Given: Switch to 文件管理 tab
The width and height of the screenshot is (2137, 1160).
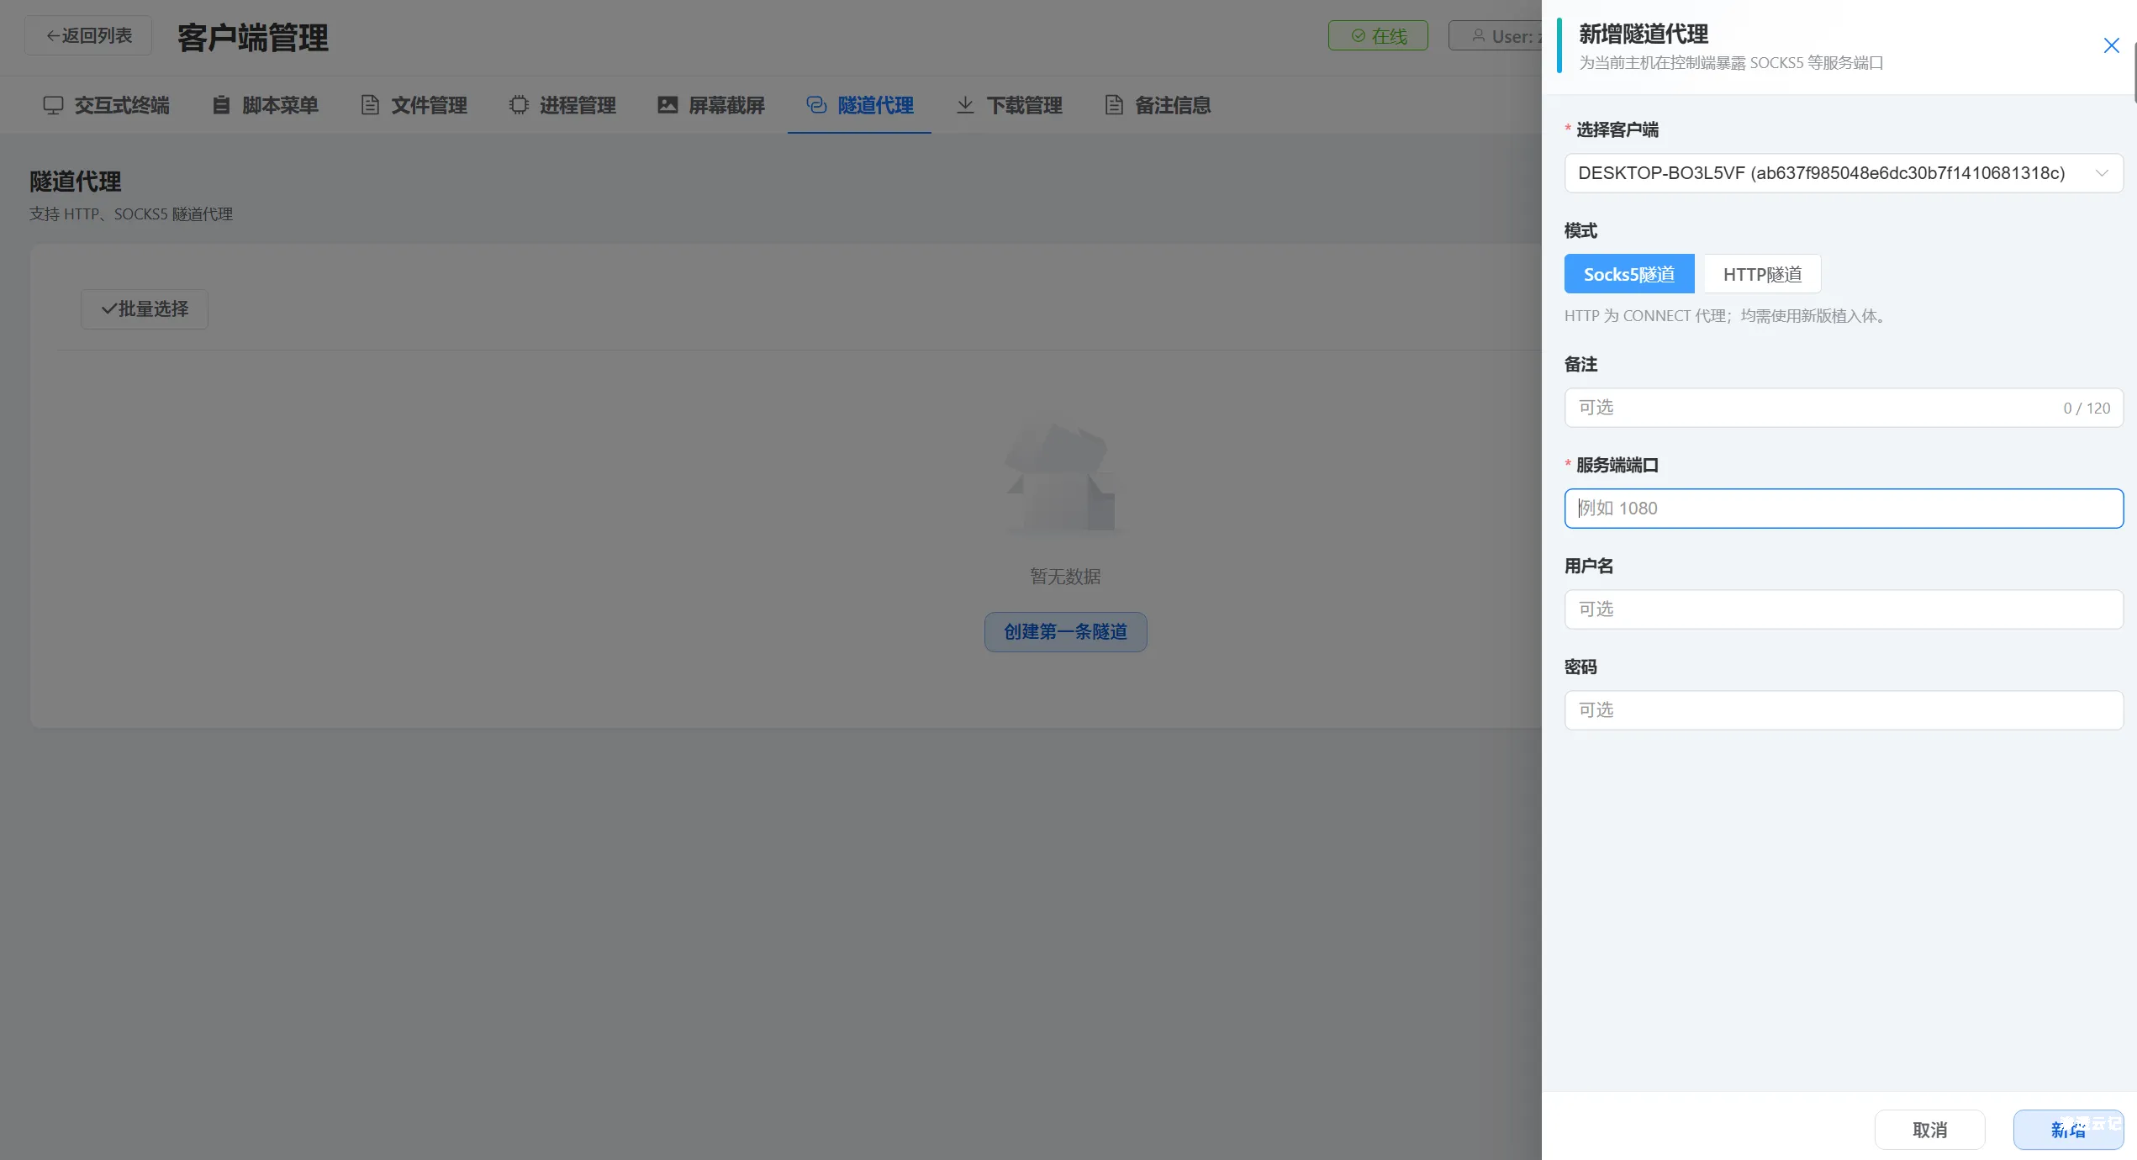Looking at the screenshot, I should 413,105.
